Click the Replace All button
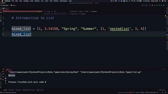The image size is (168, 94). pos(55,14)
